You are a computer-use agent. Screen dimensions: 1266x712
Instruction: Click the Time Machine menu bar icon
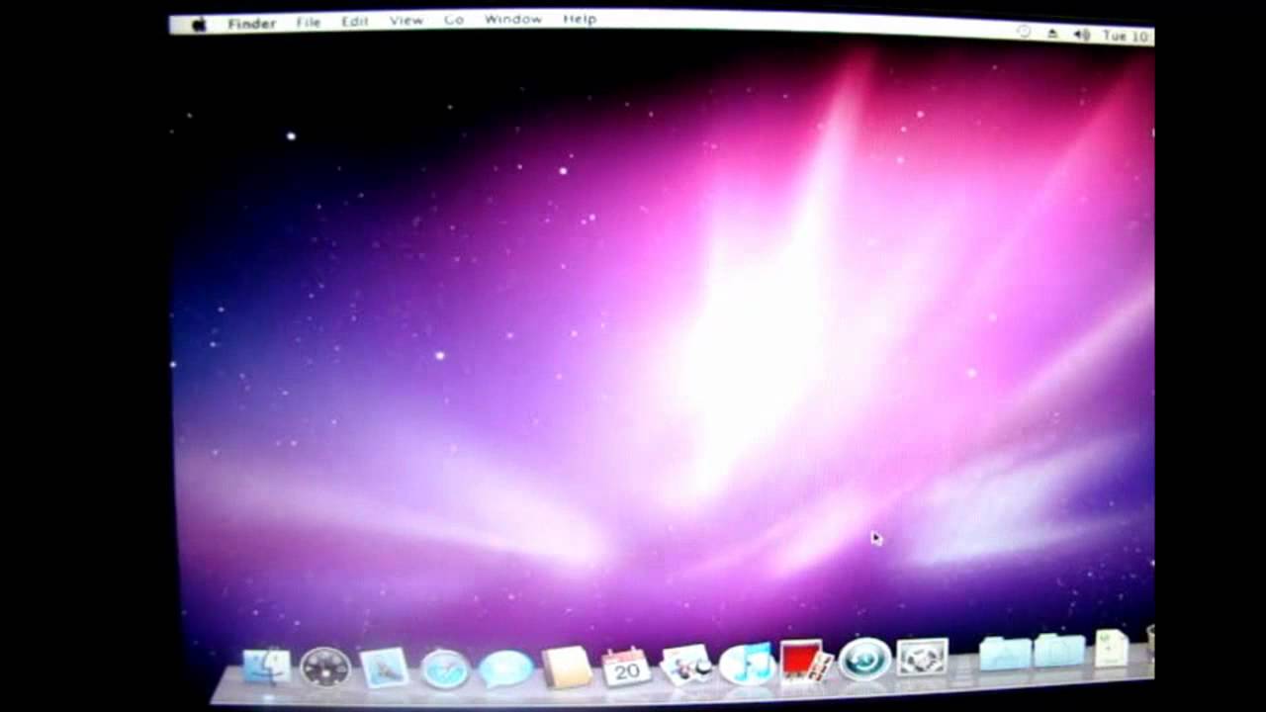point(1024,32)
